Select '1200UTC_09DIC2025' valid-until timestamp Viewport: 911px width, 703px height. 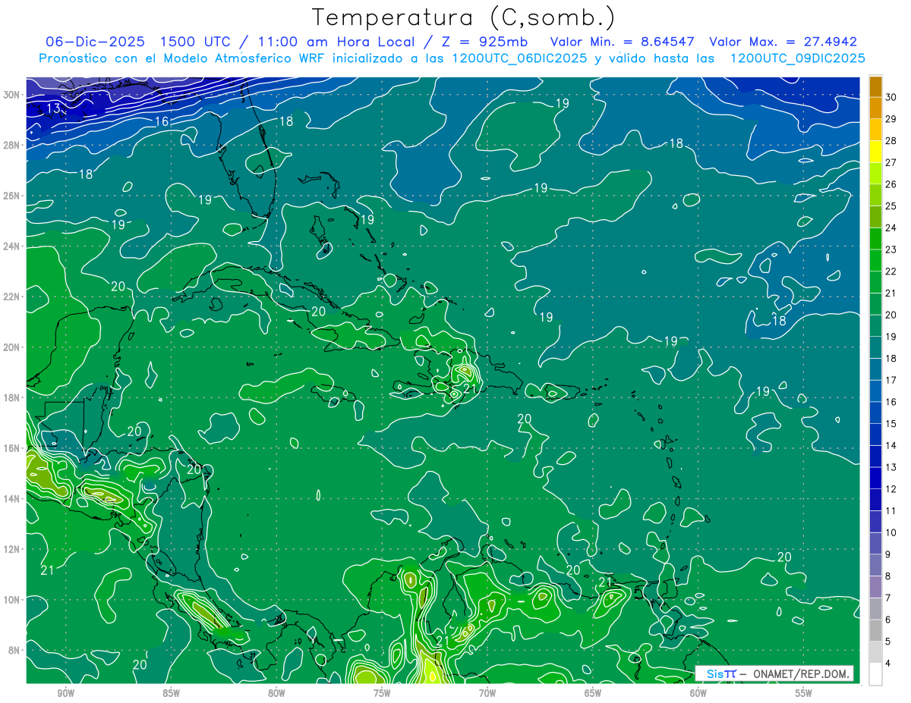797,58
